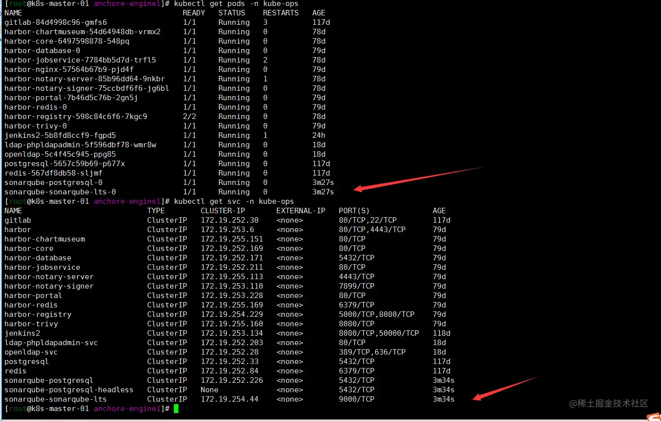Image resolution: width=661 pixels, height=421 pixels.
Task: Click the 'kubectl get pods -n kube-ops' command
Action: tap(236, 4)
